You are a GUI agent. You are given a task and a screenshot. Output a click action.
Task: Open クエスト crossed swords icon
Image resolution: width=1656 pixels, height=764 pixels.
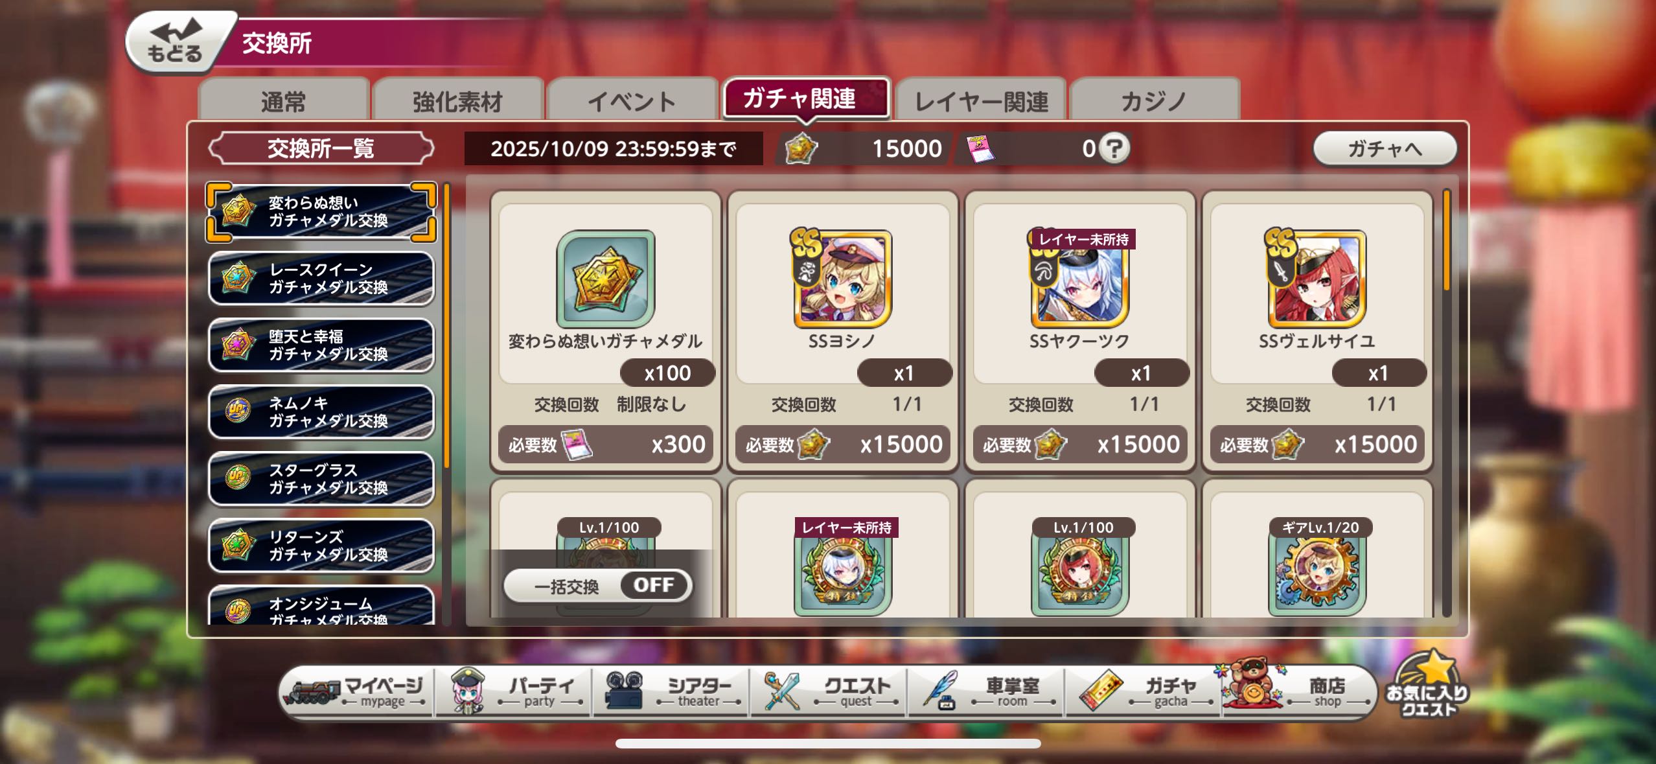pos(783,691)
